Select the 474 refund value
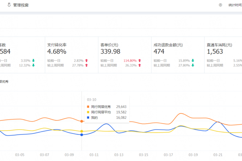 [159, 52]
